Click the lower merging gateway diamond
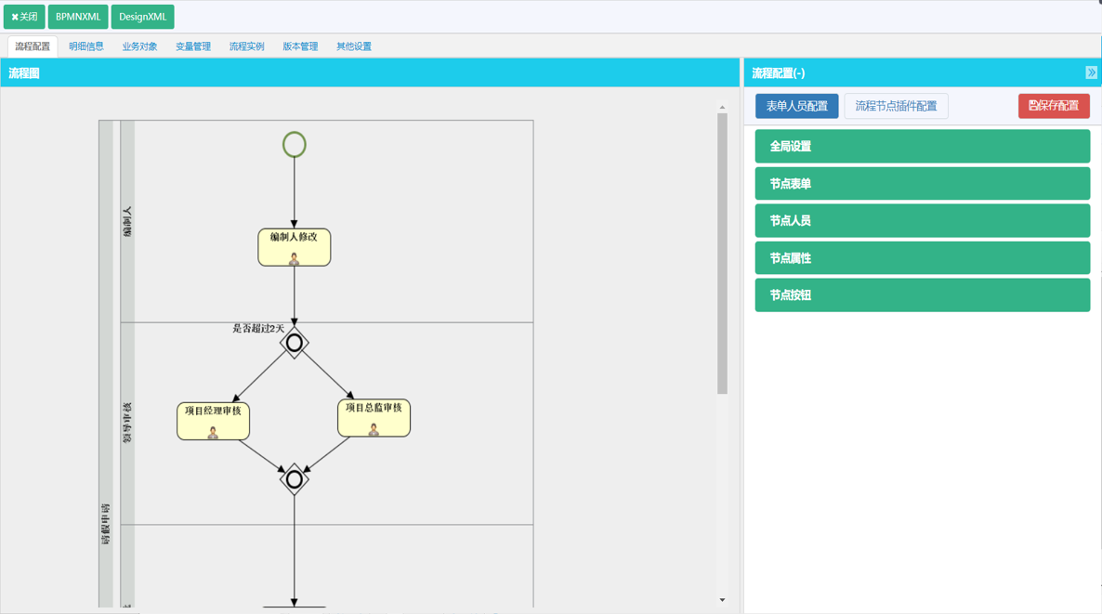This screenshot has height=614, width=1102. (294, 479)
